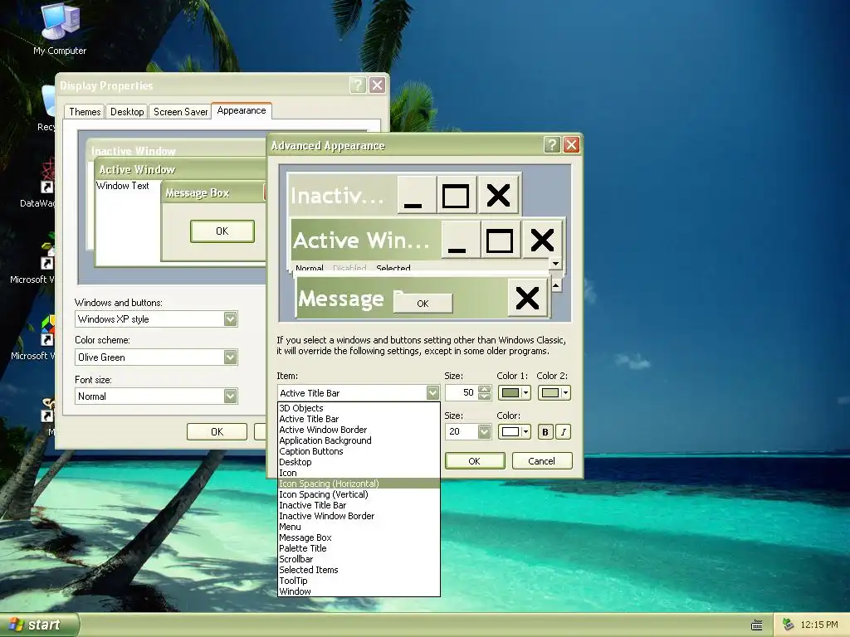The image size is (850, 637).
Task: Select Desktop in item list
Action: pyautogui.click(x=359, y=462)
